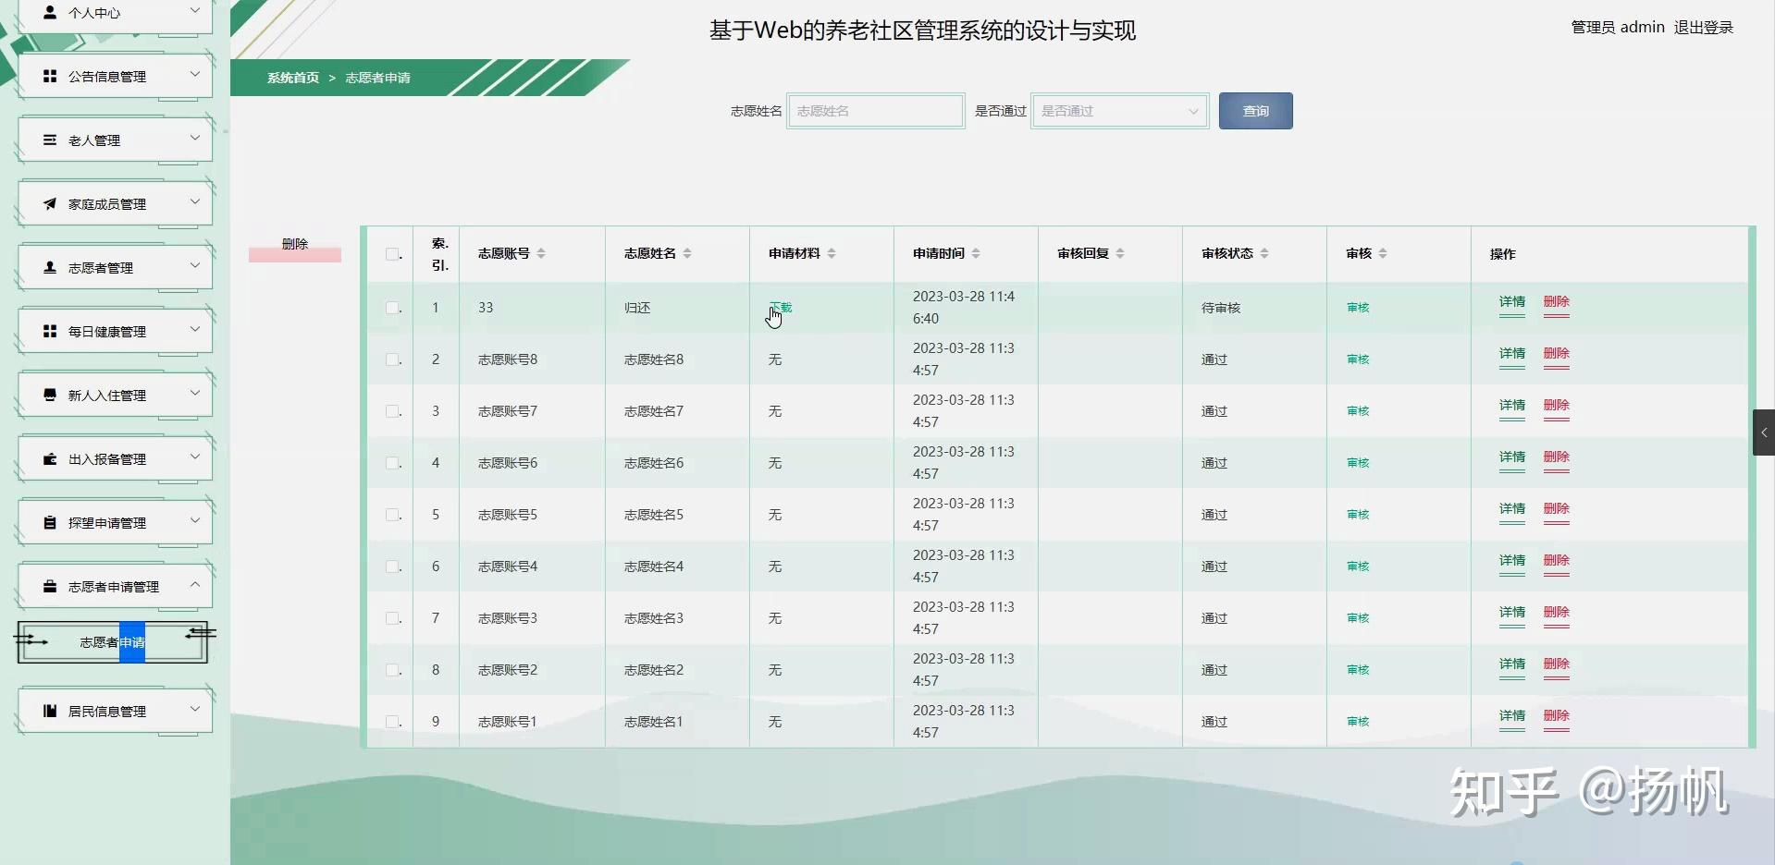Click the list icon beside 老人管理
The image size is (1775, 865).
[50, 140]
